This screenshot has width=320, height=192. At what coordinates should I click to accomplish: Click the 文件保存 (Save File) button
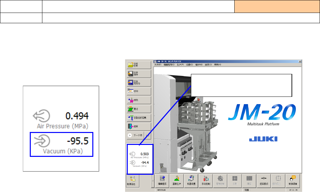point(139,74)
